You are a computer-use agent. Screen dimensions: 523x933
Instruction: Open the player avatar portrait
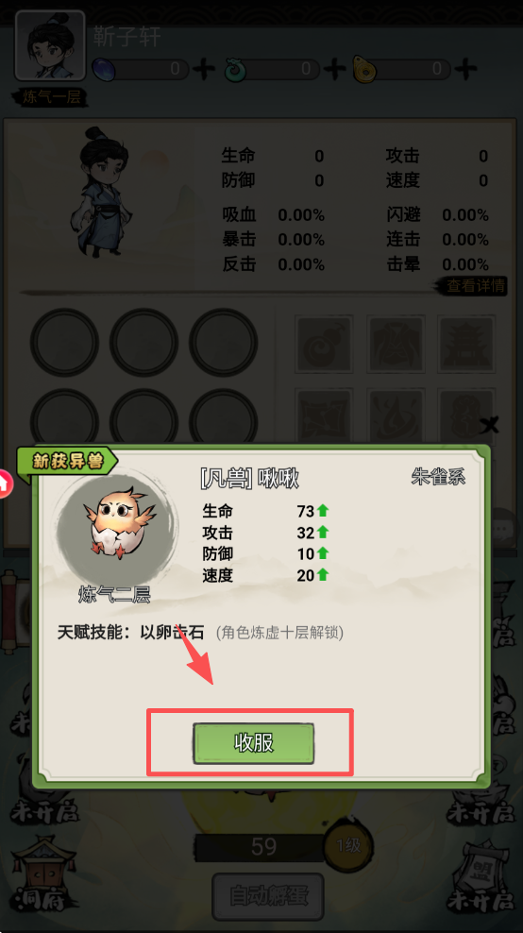pos(51,45)
